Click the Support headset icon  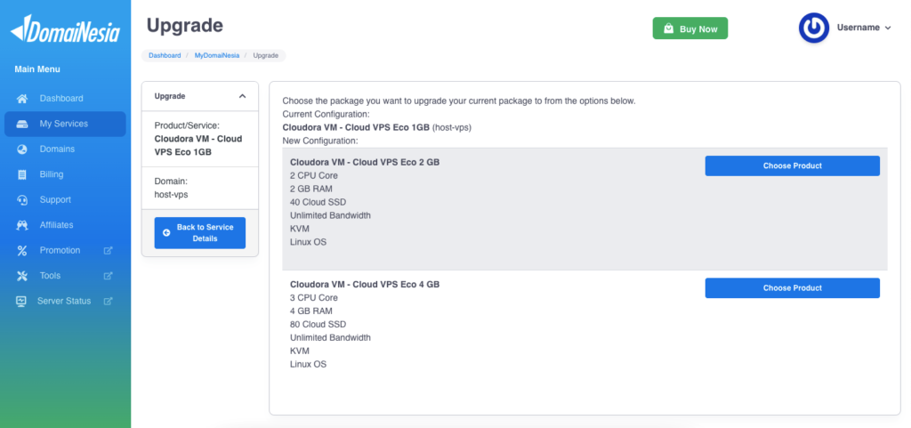22,200
